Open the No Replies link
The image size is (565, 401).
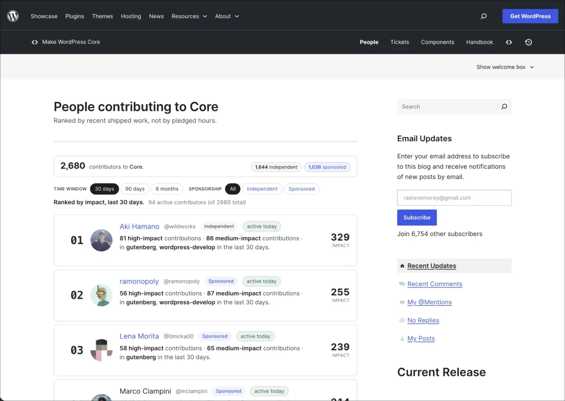(x=423, y=320)
